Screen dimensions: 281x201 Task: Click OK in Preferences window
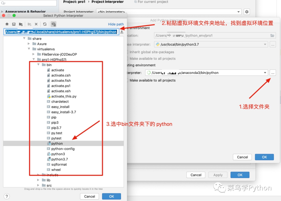240,175
